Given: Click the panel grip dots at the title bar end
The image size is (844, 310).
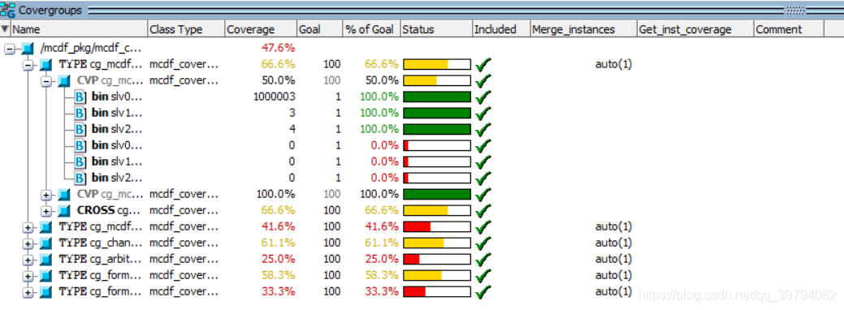Looking at the screenshot, I should point(795,10).
